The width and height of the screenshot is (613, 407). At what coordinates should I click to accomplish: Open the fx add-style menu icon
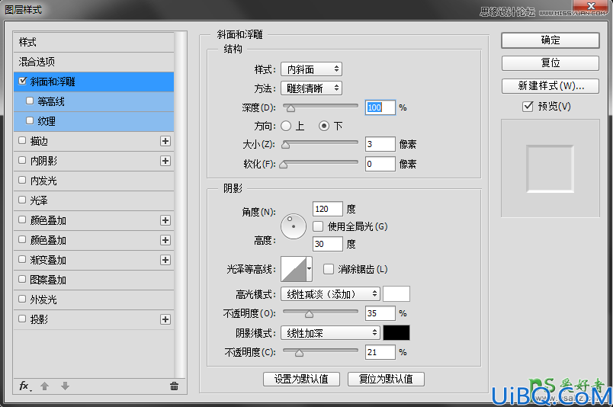pos(25,386)
